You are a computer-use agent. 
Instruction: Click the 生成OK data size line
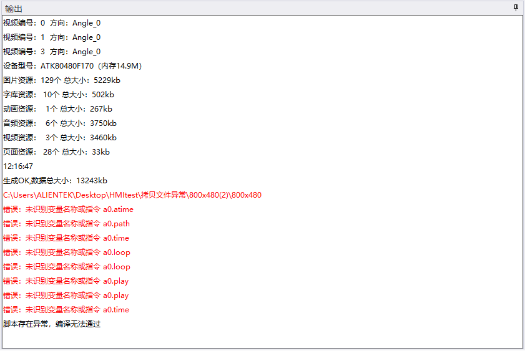coord(55,181)
